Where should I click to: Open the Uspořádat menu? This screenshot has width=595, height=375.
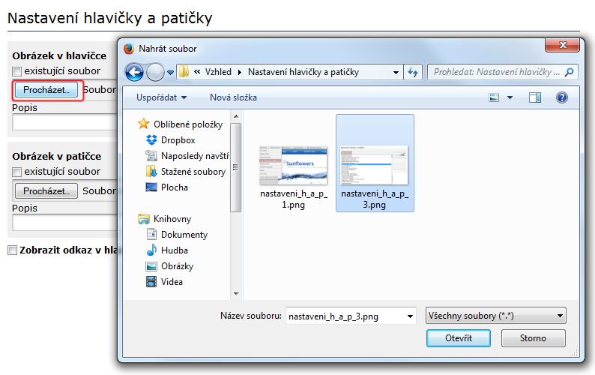(161, 97)
